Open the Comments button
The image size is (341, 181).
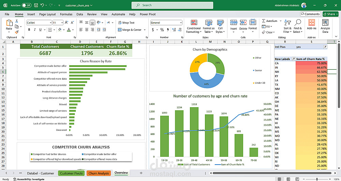(x=310, y=14)
